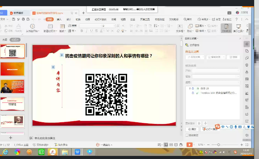The width and height of the screenshot is (259, 159).
Task: Switch to 大纲 outline pane tab
Action: coord(5,40)
